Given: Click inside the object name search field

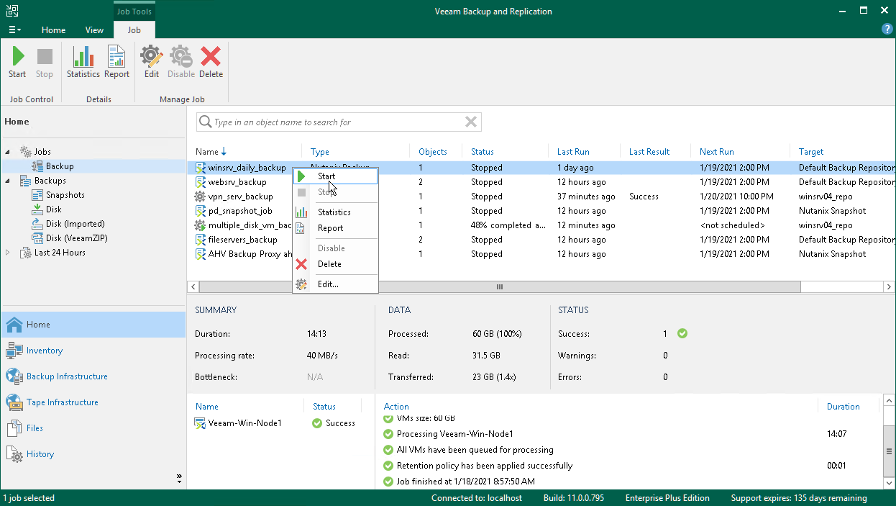Looking at the screenshot, I should pos(338,122).
